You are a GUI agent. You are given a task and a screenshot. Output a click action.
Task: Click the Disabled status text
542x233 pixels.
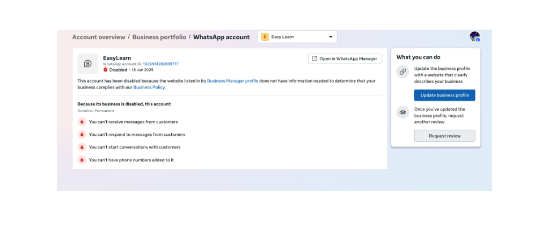(118, 70)
